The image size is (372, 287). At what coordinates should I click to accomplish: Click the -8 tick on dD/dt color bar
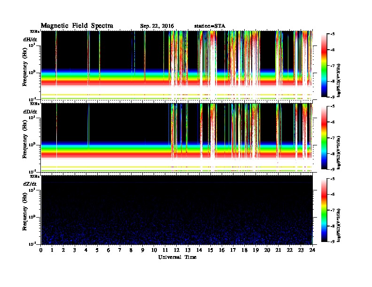[333, 153]
